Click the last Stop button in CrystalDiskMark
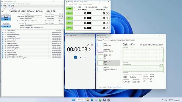This screenshot has height=102, width=182. tap(69, 28)
